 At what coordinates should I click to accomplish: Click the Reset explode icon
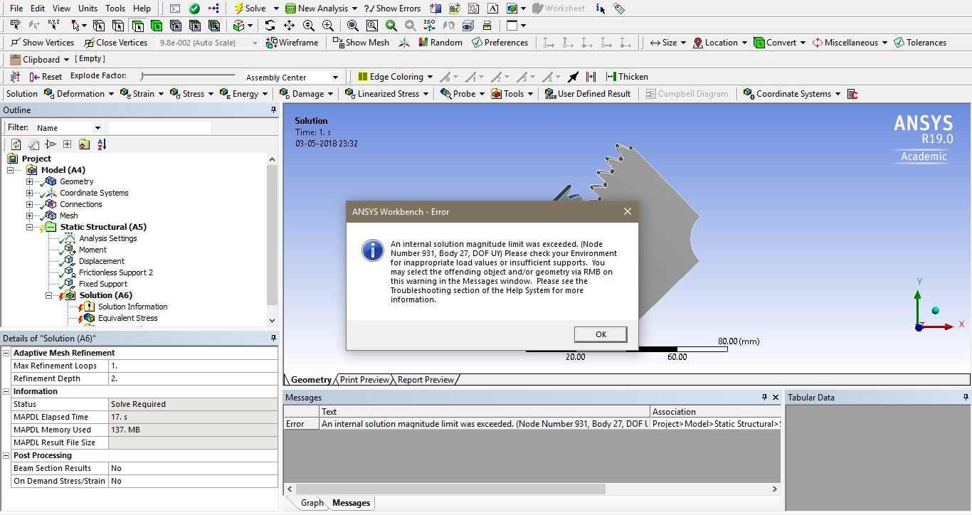tap(34, 77)
